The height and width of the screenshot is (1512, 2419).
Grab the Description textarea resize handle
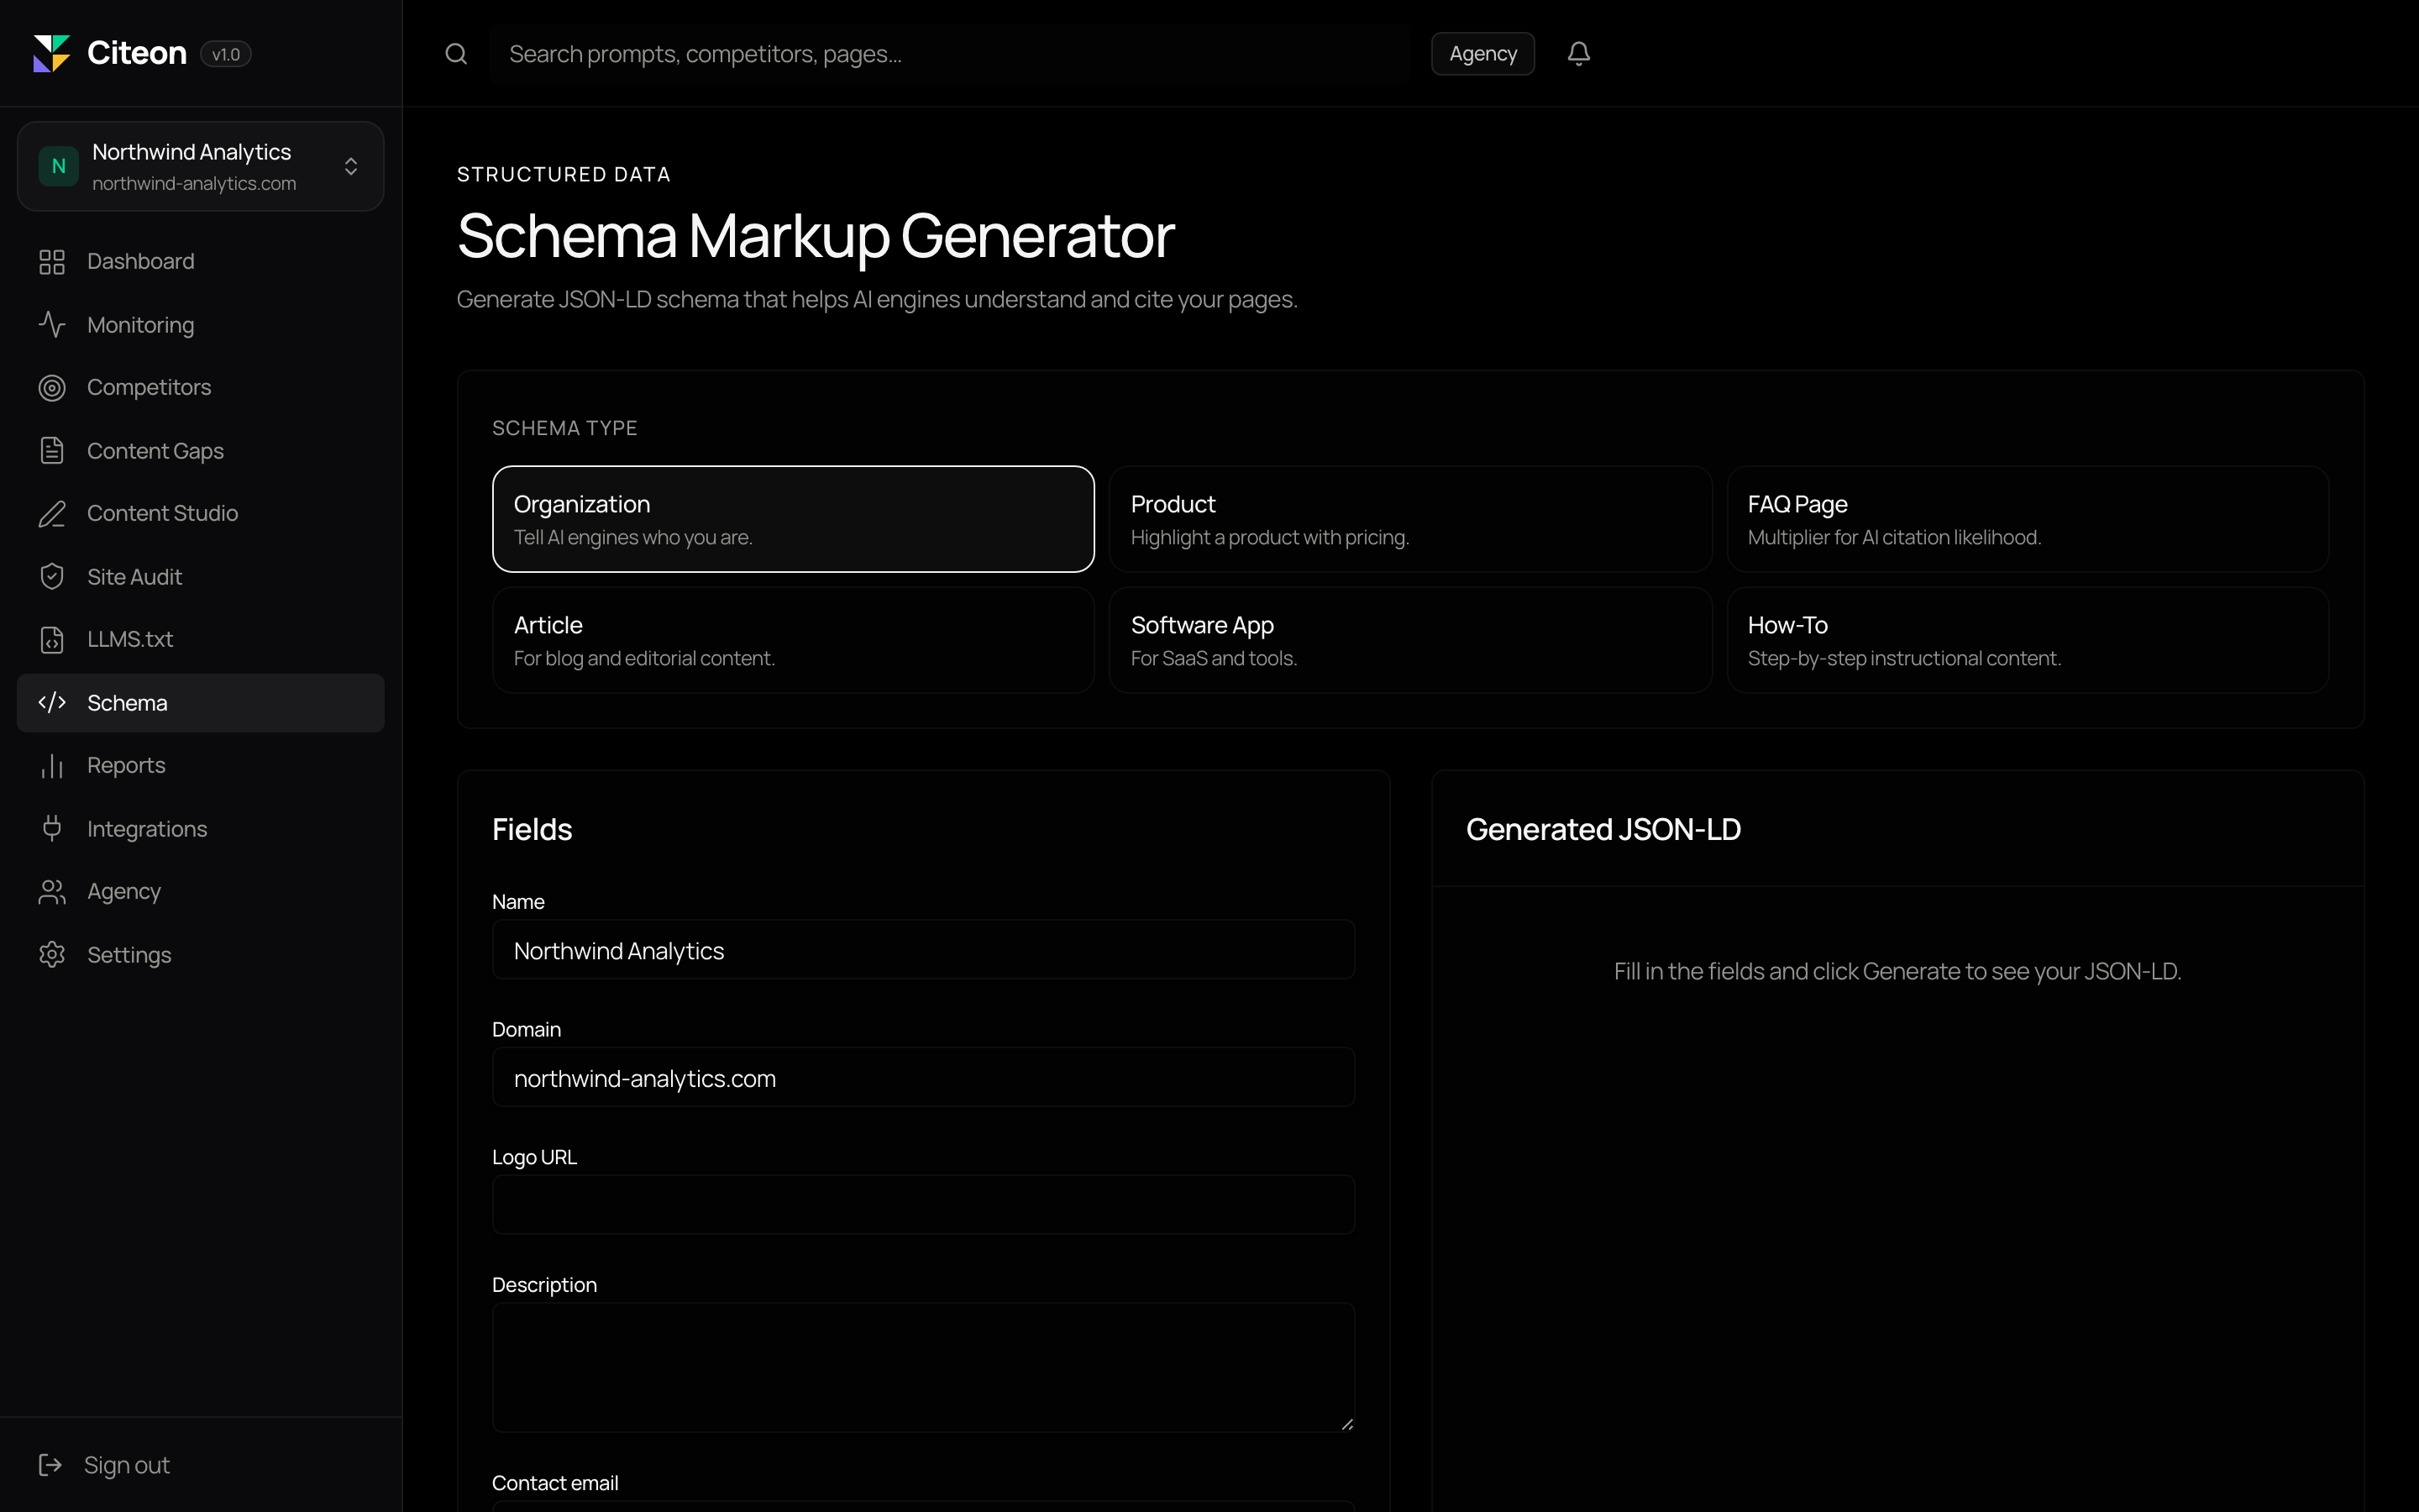[x=1346, y=1424]
